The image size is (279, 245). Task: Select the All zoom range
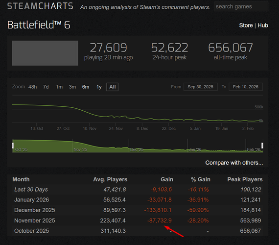pyautogui.click(x=112, y=87)
